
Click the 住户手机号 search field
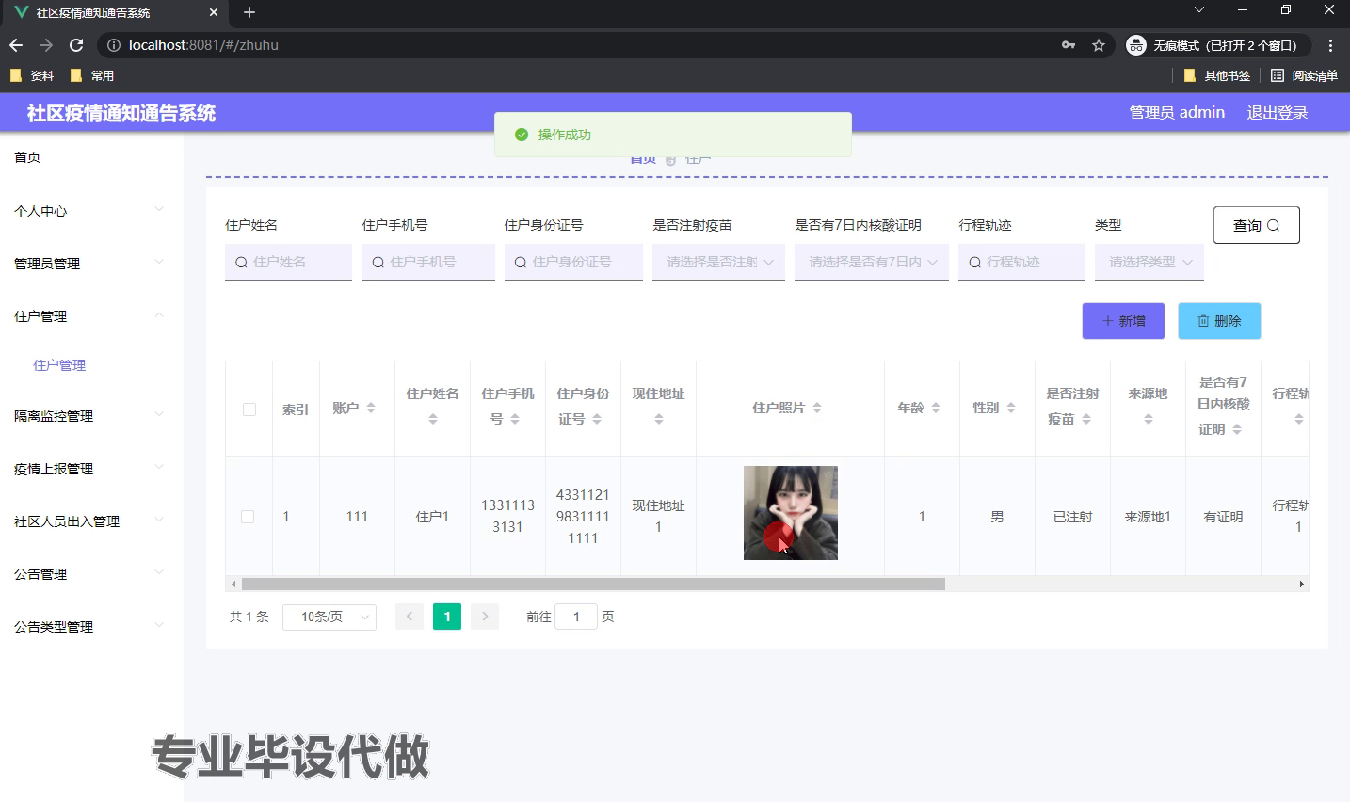428,262
